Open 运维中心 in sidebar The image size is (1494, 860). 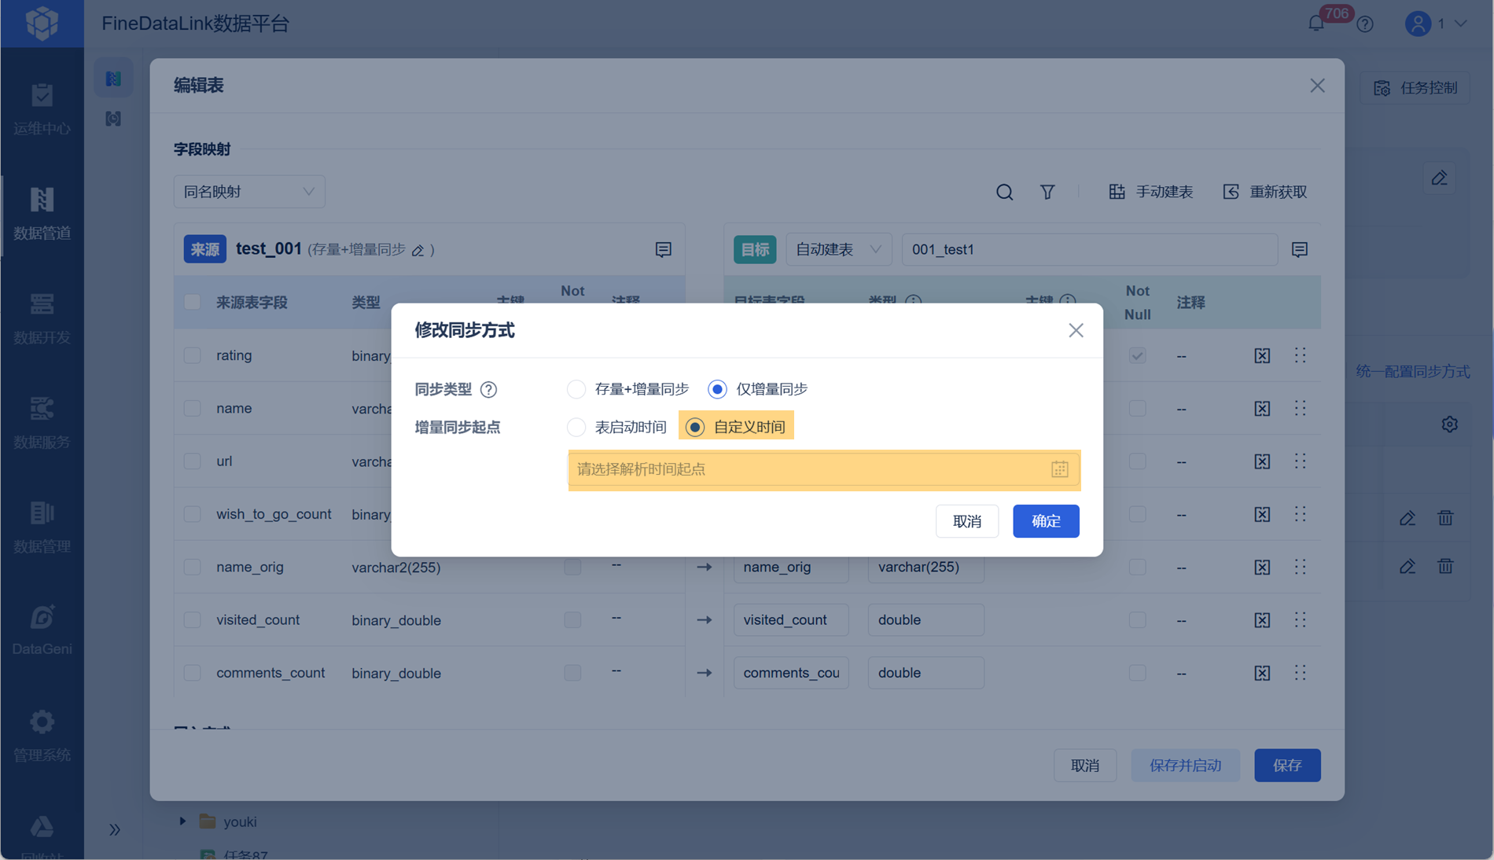(x=42, y=109)
